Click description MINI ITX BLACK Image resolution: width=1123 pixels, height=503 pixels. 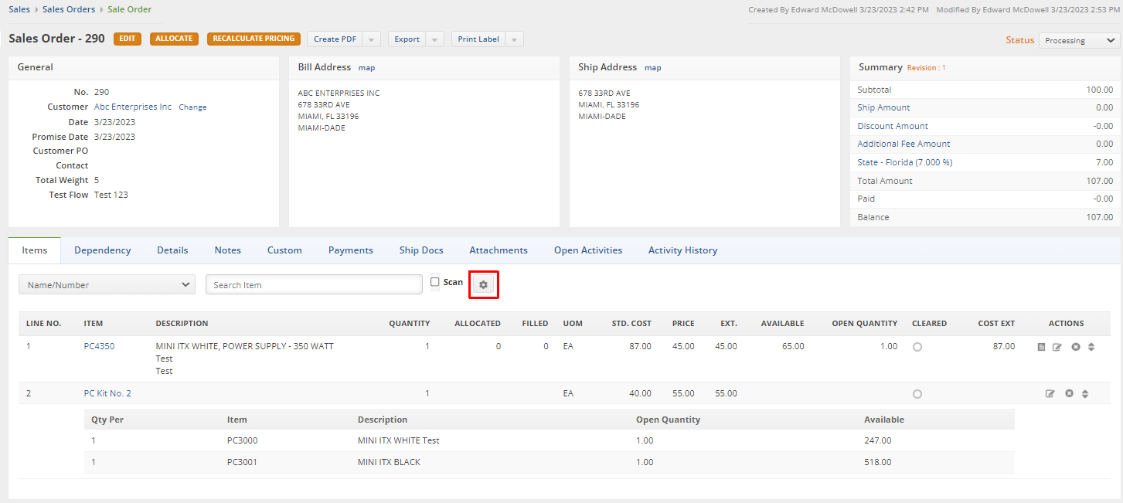(x=389, y=462)
